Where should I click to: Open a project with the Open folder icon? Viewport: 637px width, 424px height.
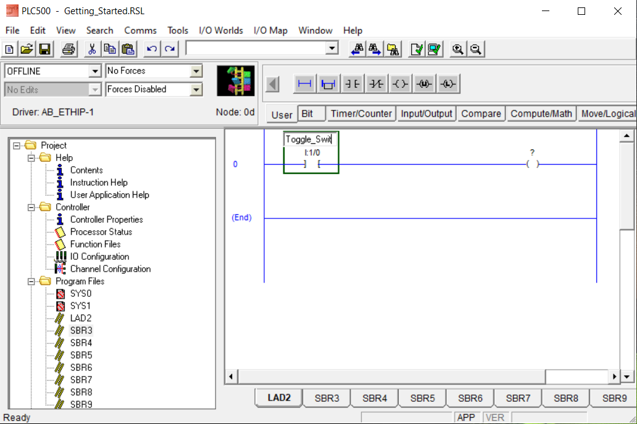pos(27,49)
